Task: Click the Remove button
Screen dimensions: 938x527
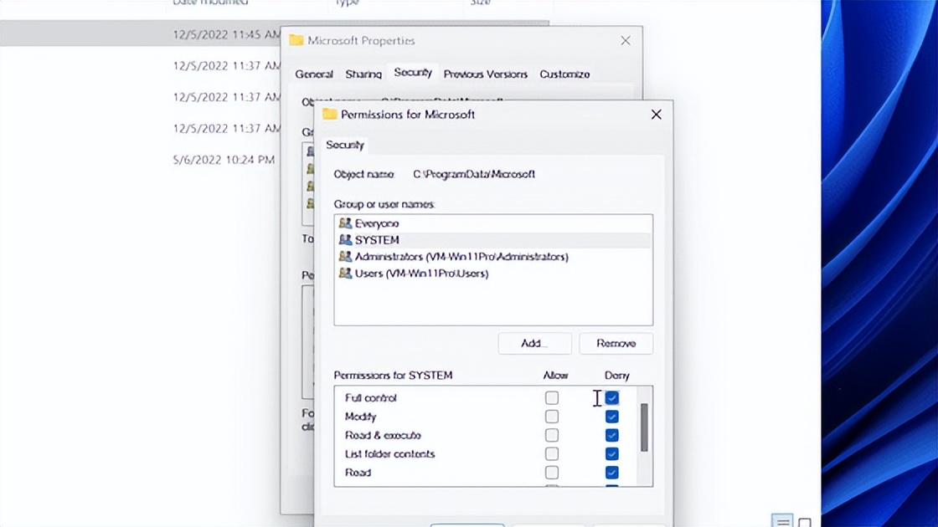Action: pos(616,343)
